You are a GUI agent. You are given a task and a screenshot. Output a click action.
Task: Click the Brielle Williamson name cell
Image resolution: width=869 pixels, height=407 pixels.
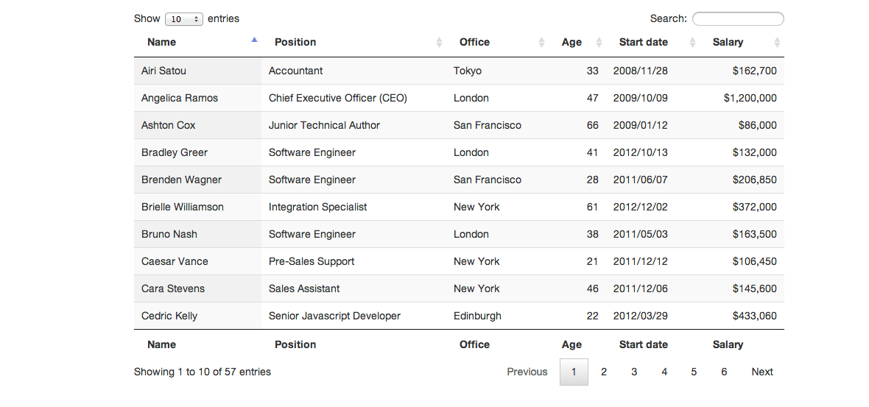[x=183, y=207]
